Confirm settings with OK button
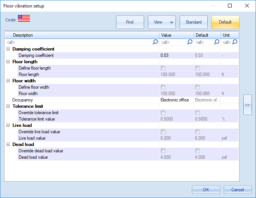This screenshot has height=198, width=256. point(206,190)
